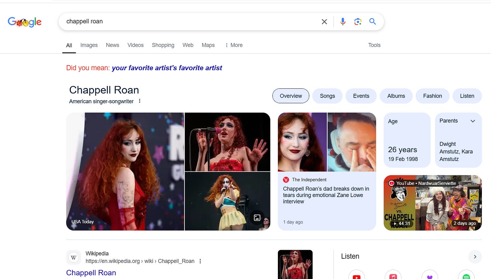491x279 pixels.
Task: Select the Listen chip
Action: [467, 96]
